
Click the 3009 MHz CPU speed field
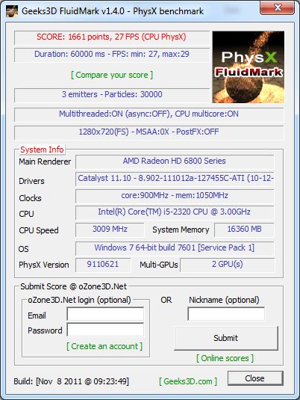pyautogui.click(x=110, y=230)
